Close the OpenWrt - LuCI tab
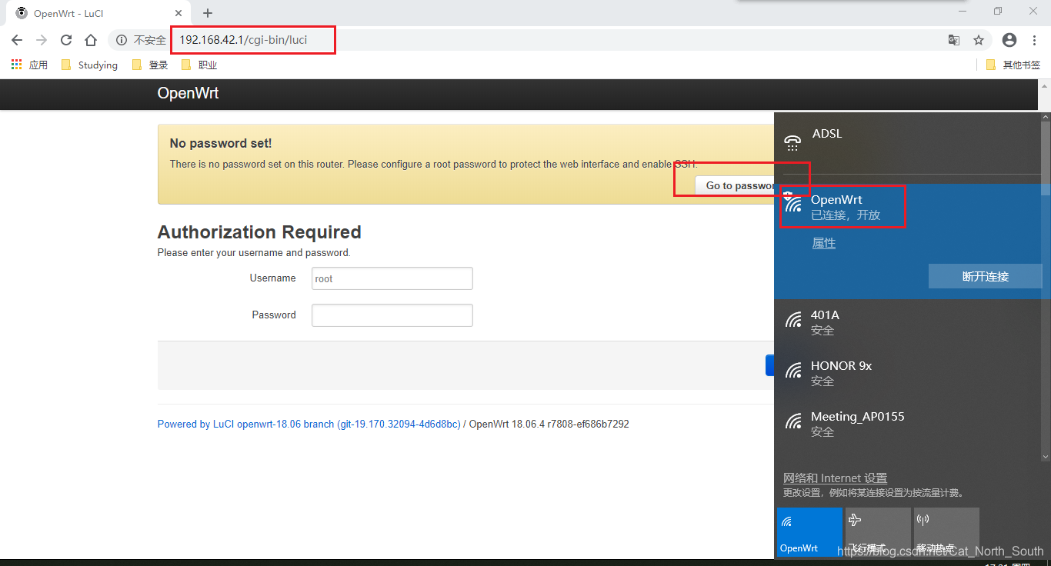The width and height of the screenshot is (1051, 566). (x=178, y=13)
